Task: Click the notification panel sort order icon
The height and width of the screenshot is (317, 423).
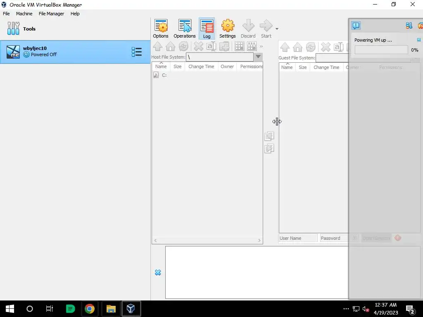Action: [x=409, y=26]
